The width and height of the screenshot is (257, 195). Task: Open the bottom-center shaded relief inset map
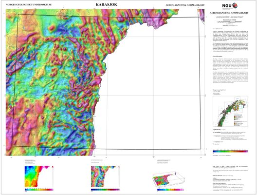pos(105,176)
